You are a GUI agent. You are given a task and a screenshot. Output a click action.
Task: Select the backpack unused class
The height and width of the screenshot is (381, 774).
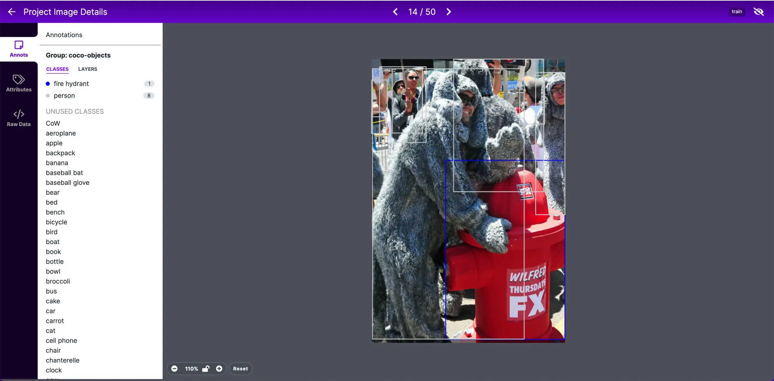pyautogui.click(x=60, y=153)
